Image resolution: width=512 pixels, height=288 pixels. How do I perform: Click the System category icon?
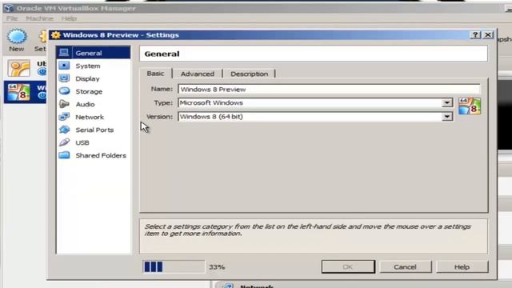(x=64, y=66)
